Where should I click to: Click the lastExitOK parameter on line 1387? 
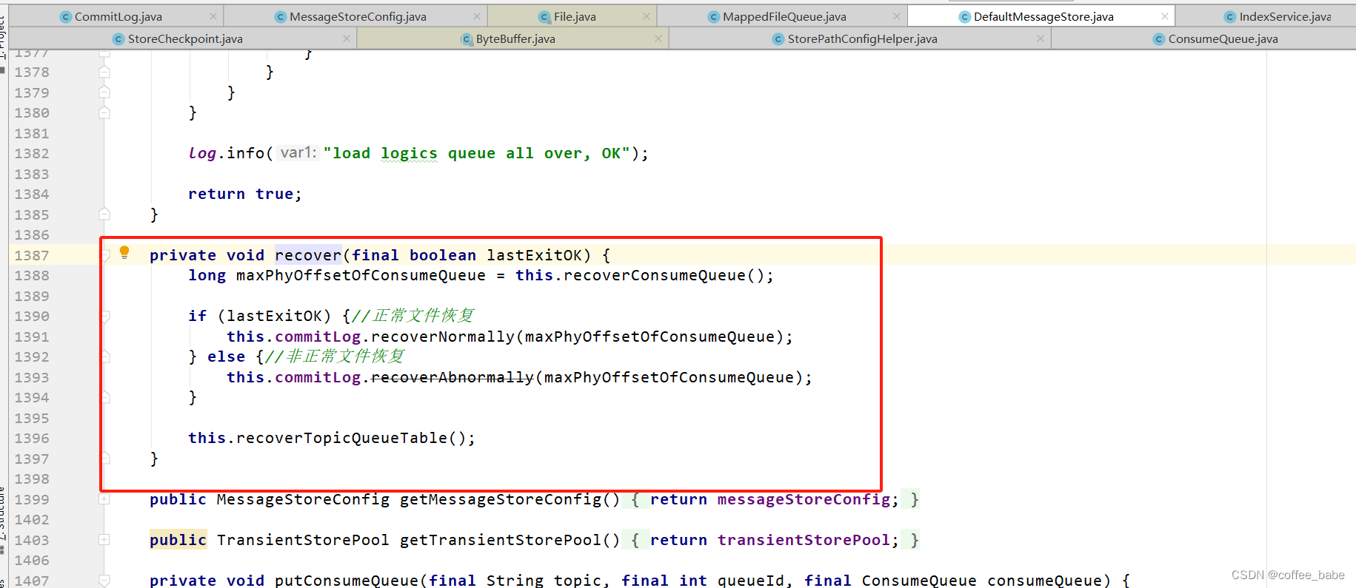[x=534, y=255]
